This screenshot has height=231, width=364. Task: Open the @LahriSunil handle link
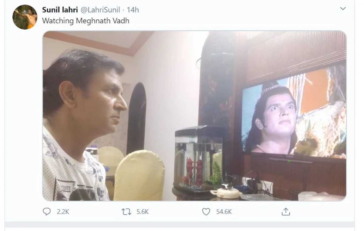tap(100, 10)
